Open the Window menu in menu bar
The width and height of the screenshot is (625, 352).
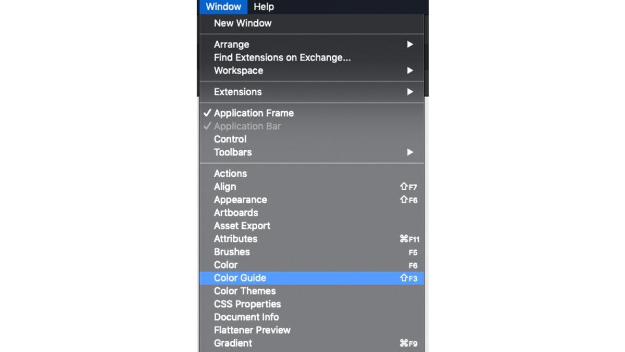tap(223, 7)
